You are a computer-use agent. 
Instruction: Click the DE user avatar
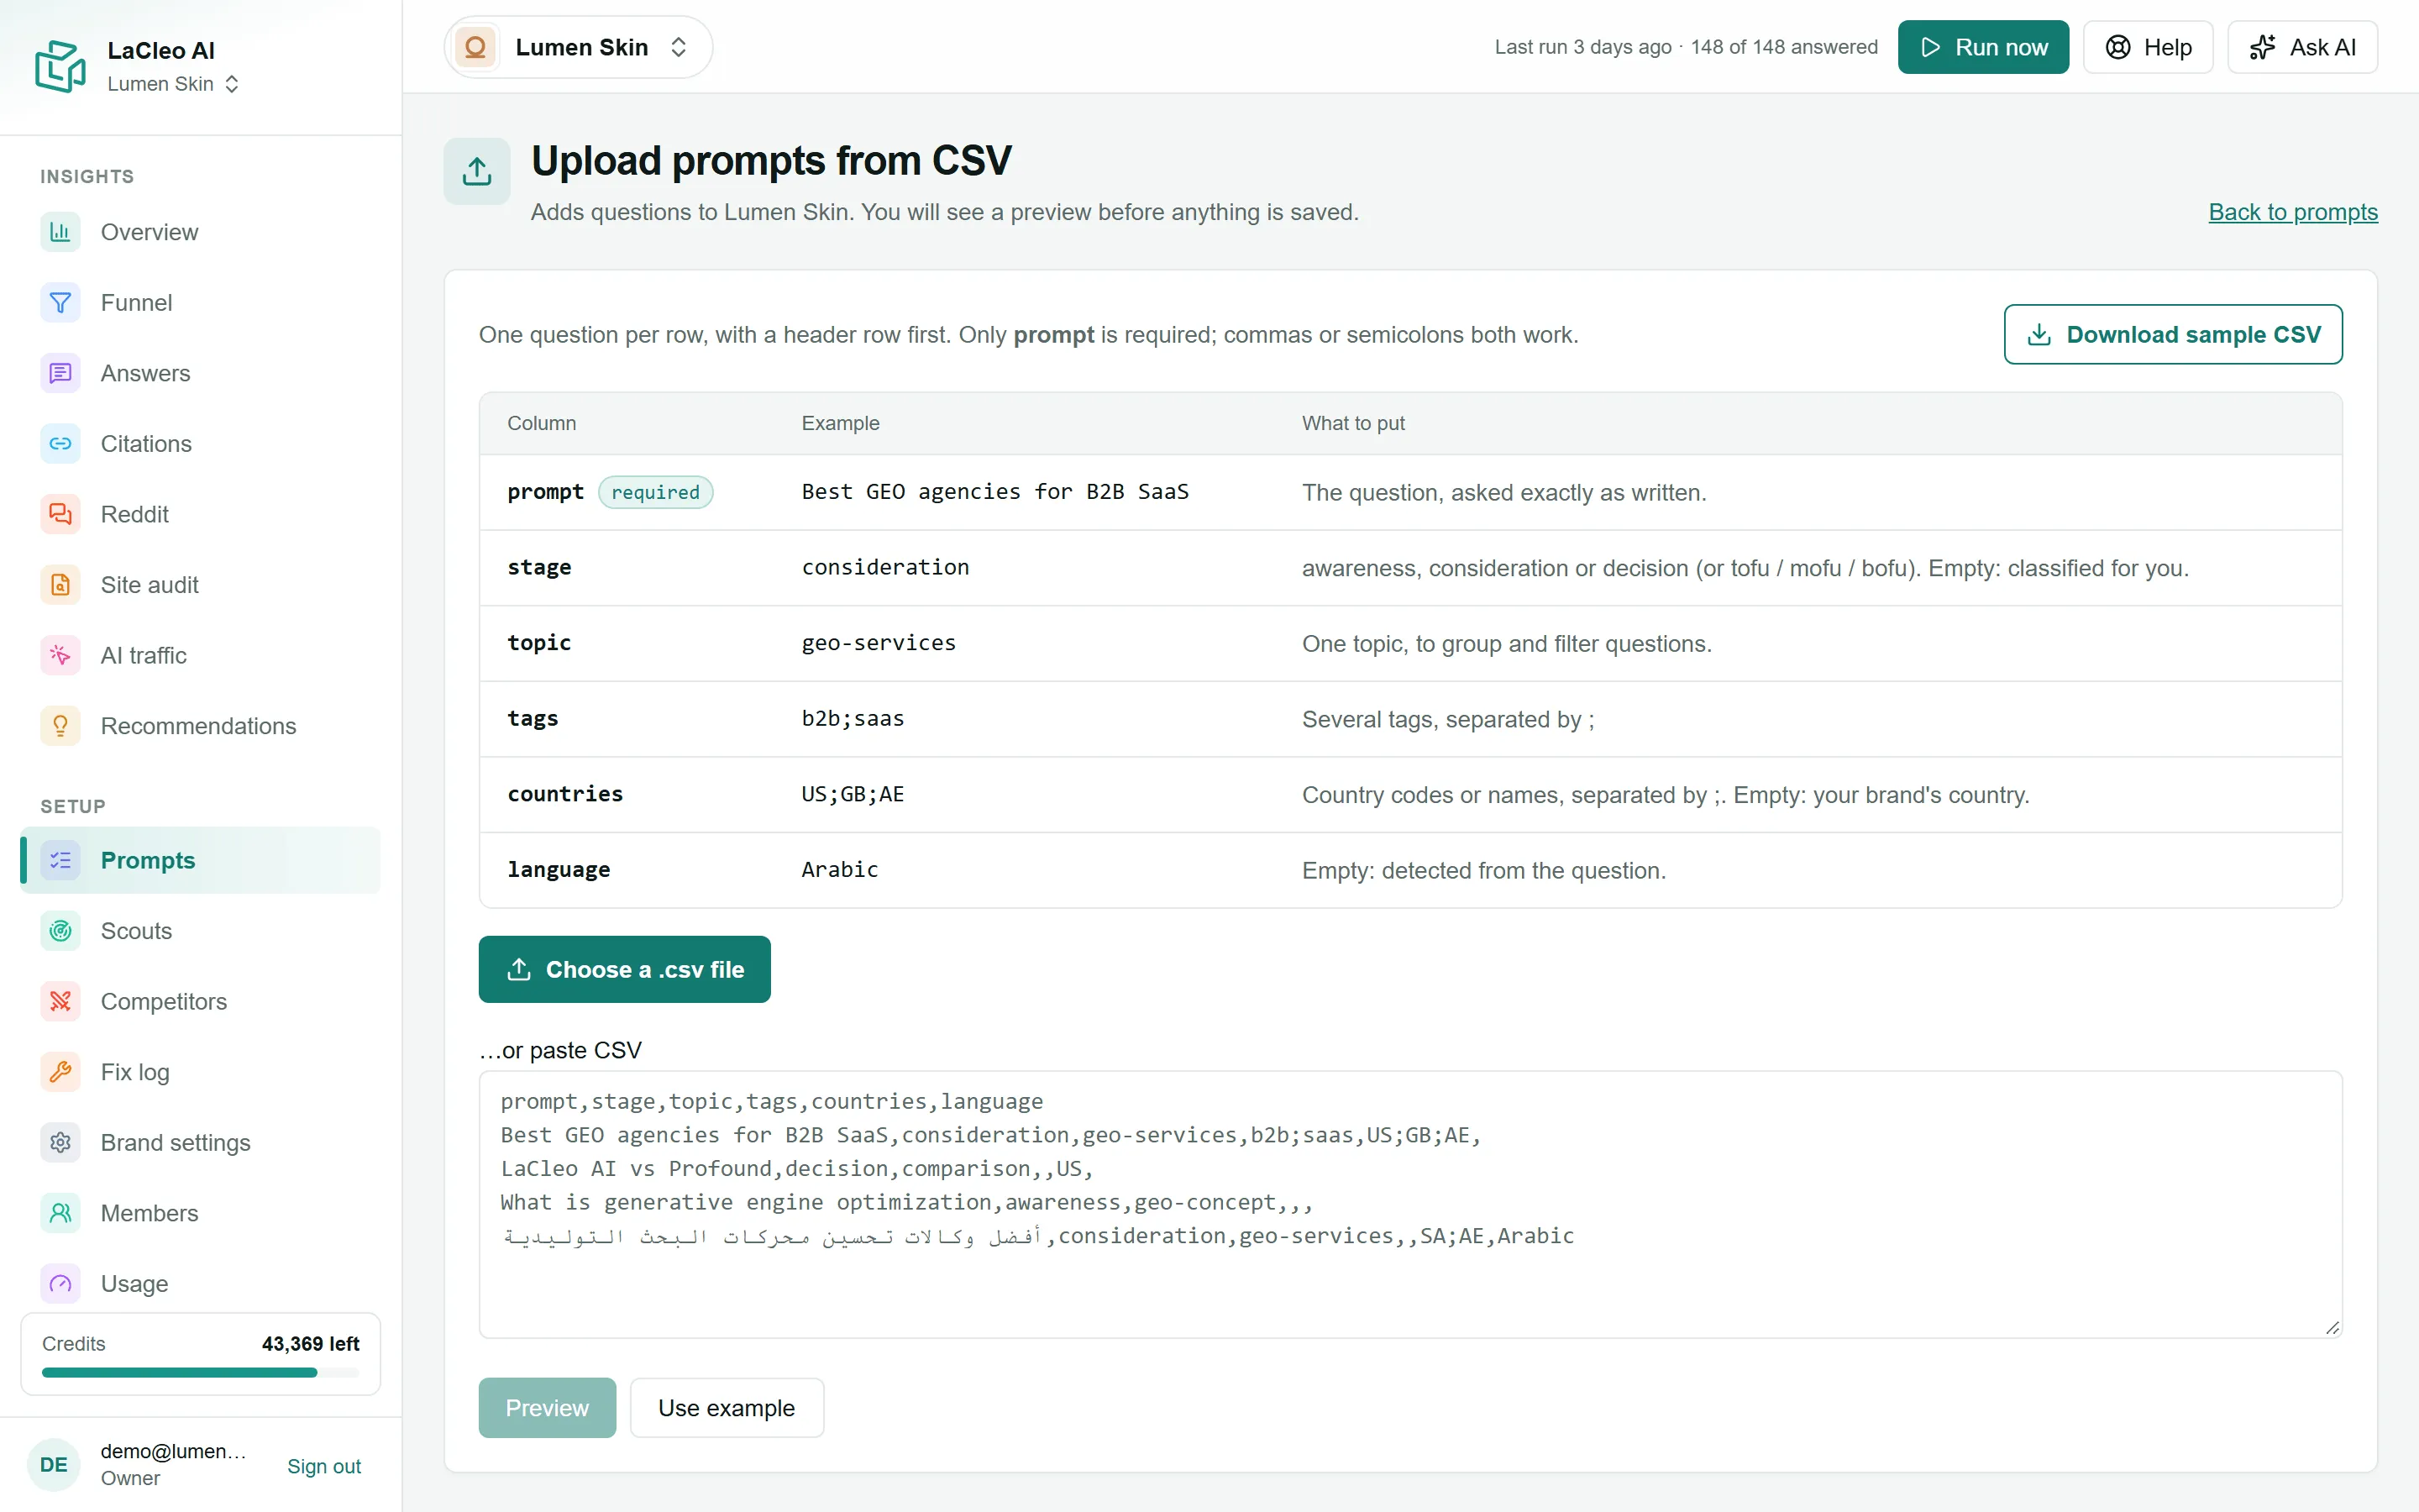pyautogui.click(x=54, y=1465)
